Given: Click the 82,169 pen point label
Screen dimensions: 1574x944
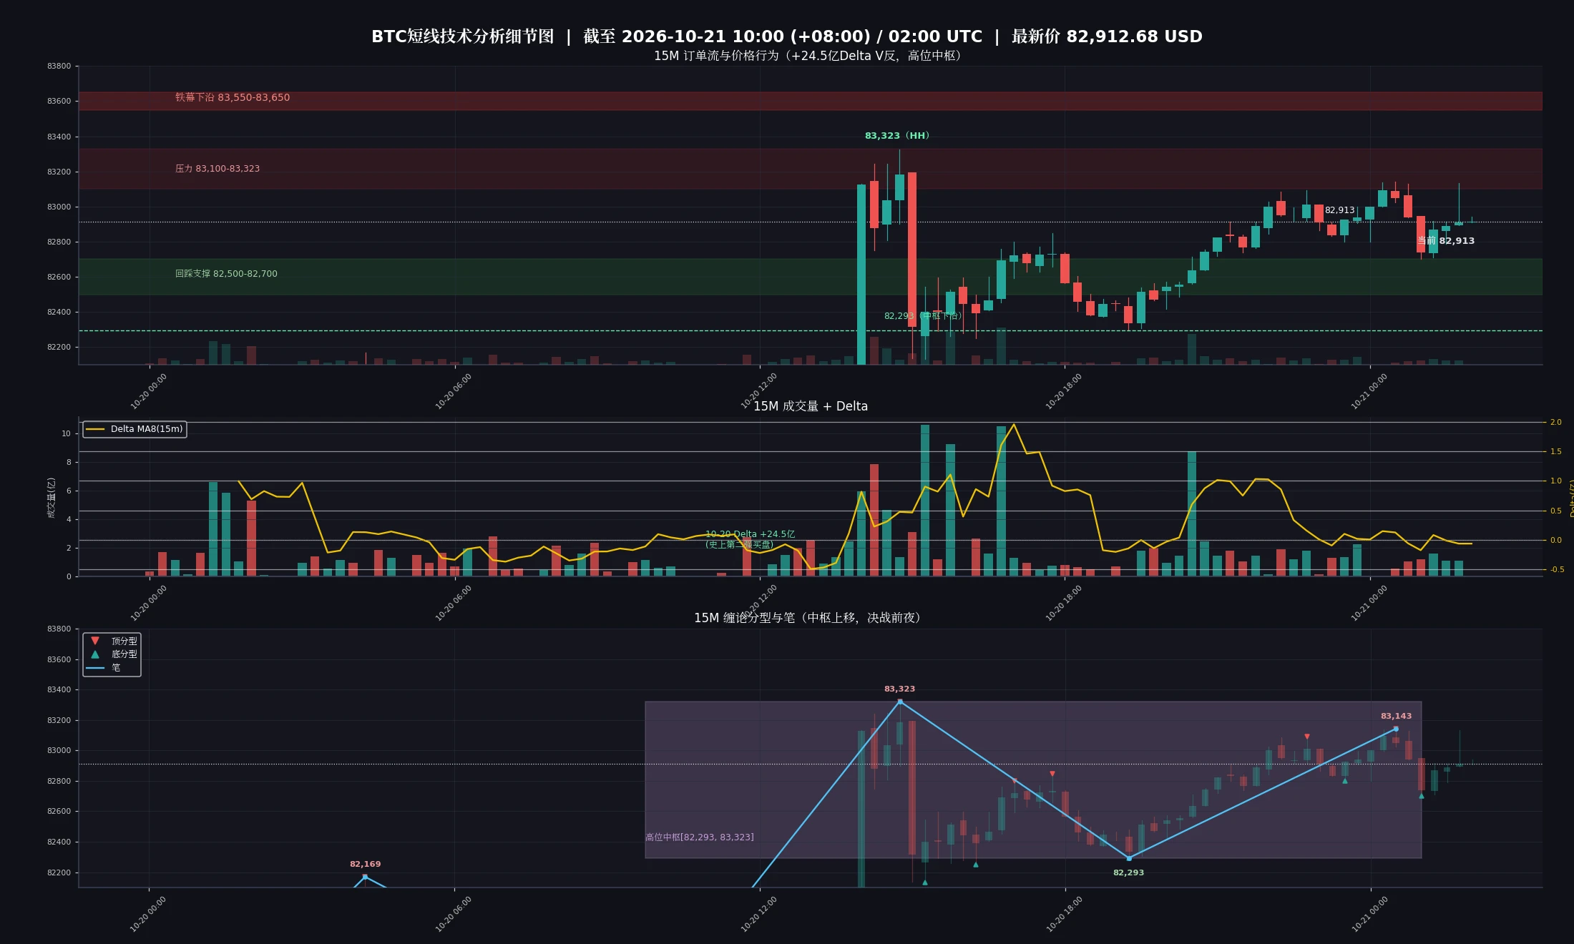Looking at the screenshot, I should (x=365, y=865).
